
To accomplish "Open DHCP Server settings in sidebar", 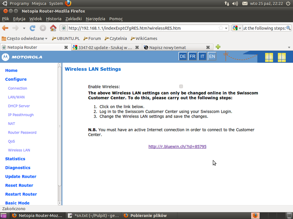I will (x=19, y=106).
